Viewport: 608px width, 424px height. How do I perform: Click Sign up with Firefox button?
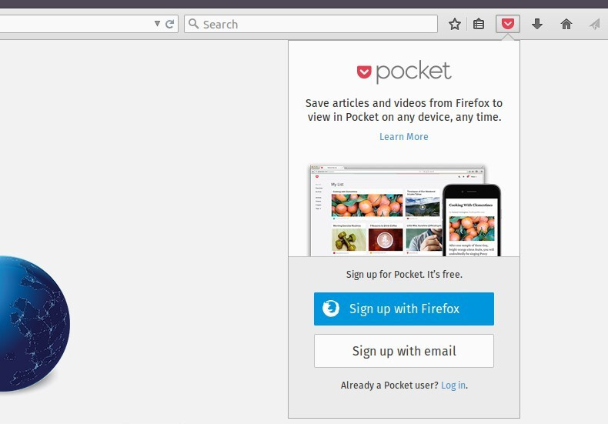[403, 309]
